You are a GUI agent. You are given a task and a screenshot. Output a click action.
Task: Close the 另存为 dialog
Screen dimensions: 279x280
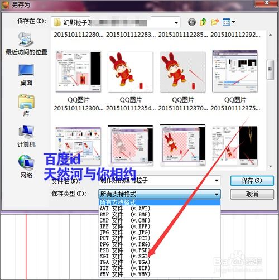point(266,3)
